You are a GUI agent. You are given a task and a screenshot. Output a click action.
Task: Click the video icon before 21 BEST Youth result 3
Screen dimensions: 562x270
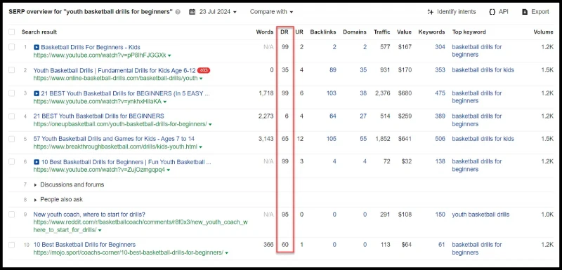point(37,93)
